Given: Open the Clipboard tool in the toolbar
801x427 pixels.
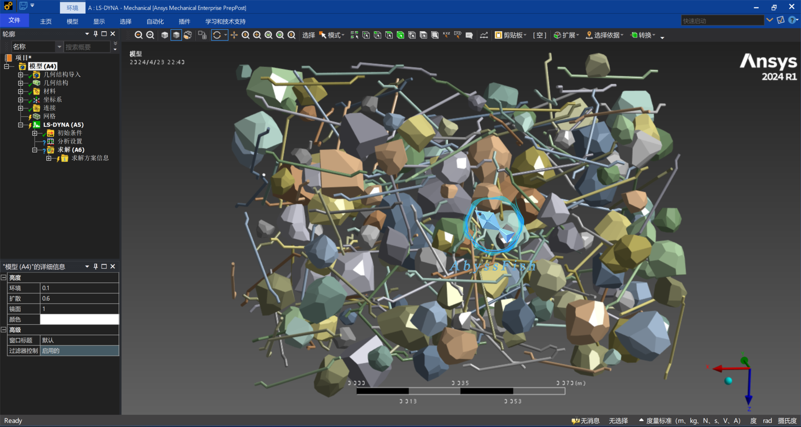Looking at the screenshot, I should 509,35.
